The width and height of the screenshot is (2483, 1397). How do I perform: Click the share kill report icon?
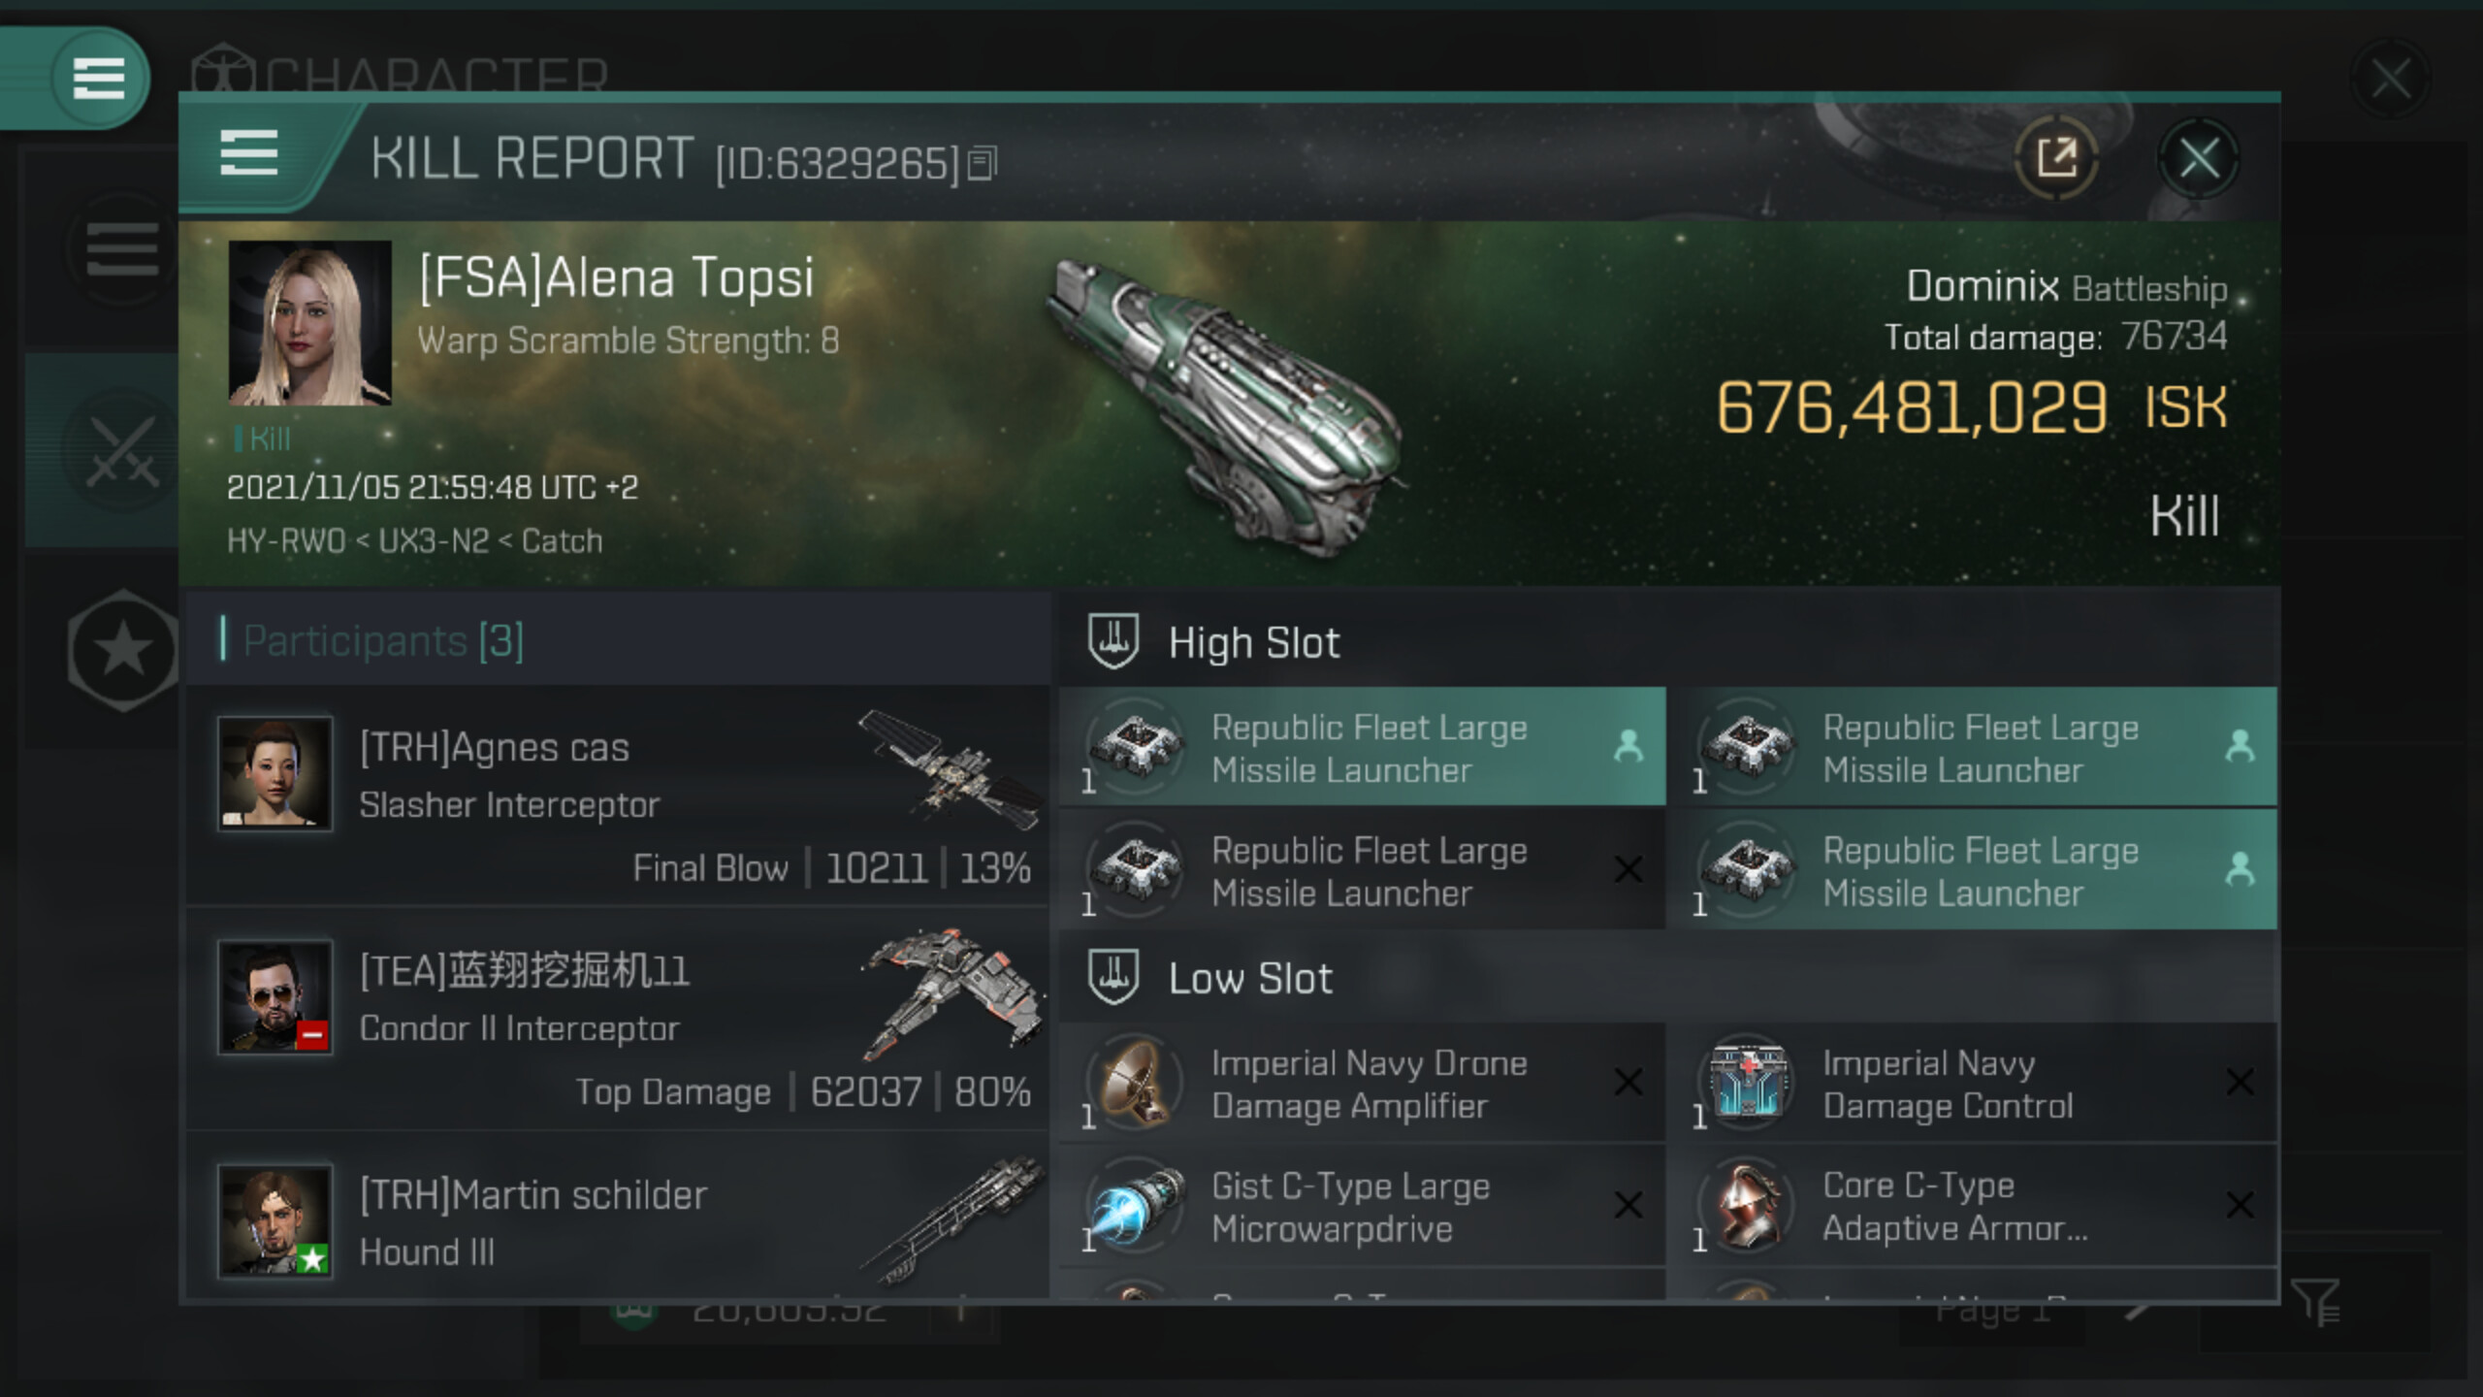(2055, 157)
